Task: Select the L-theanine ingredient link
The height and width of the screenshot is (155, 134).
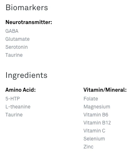Action: [18, 107]
